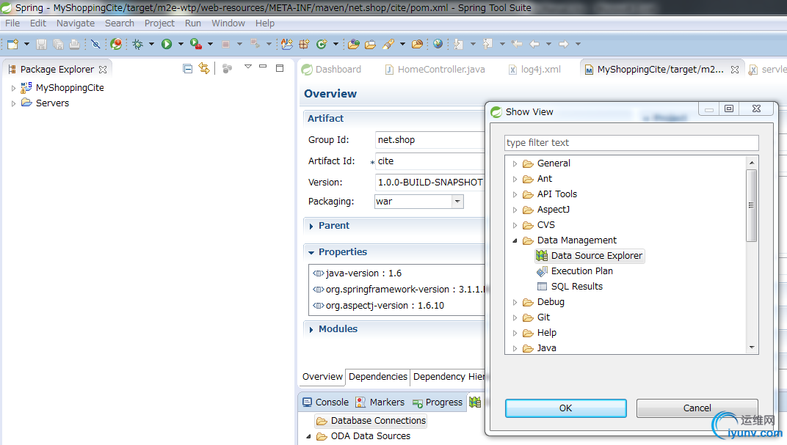Switch to the HomeController.java tab
787x445 pixels.
click(435, 70)
